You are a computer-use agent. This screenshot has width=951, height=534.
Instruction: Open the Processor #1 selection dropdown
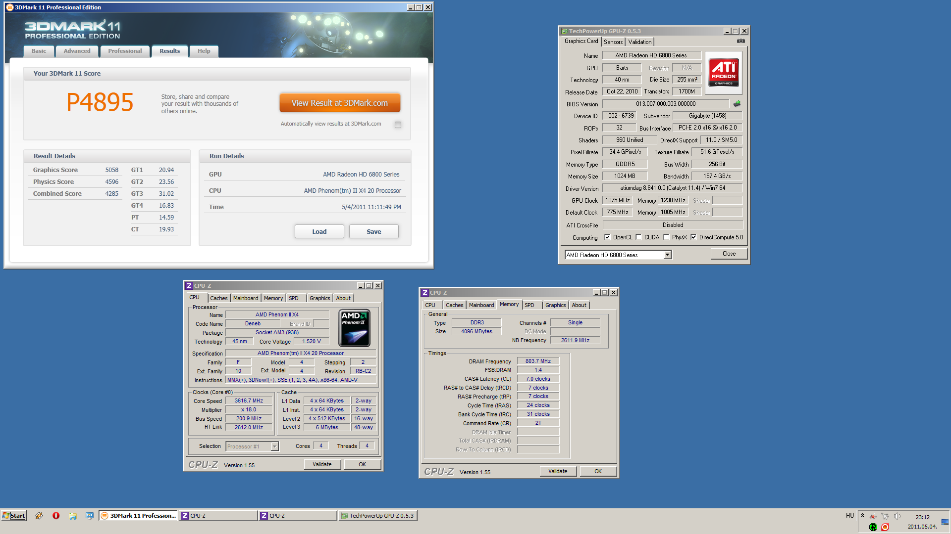pyautogui.click(x=274, y=446)
